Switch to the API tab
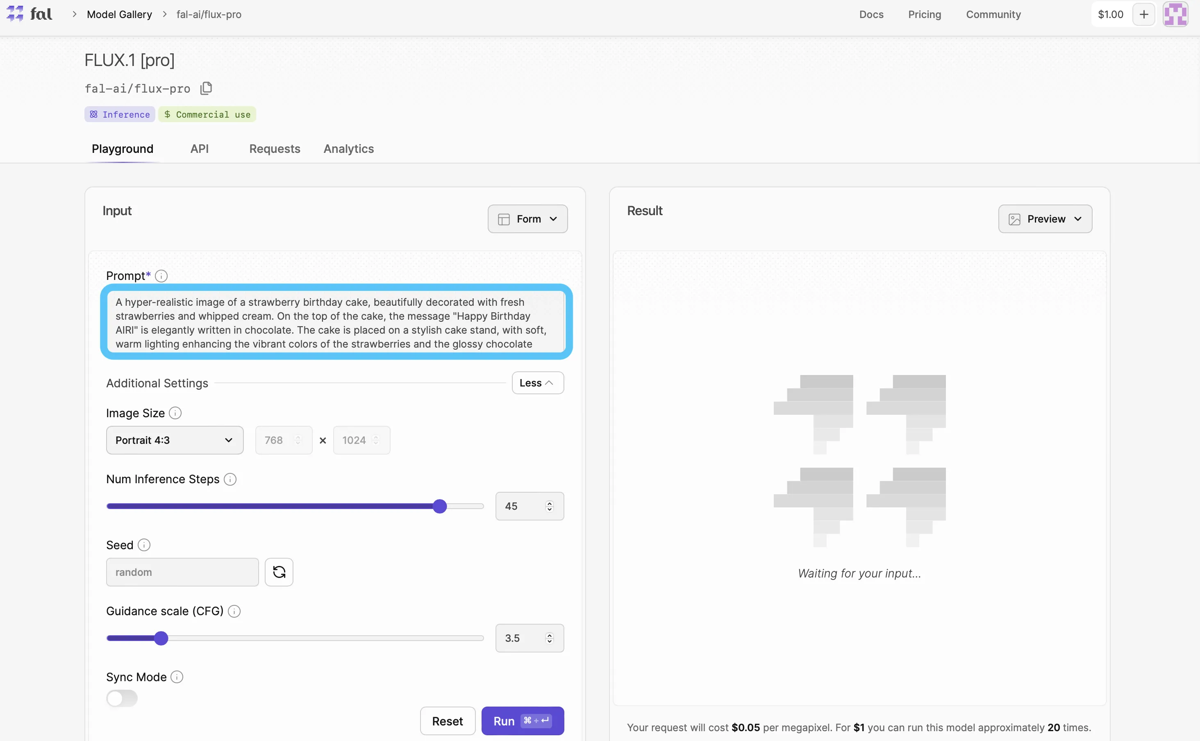The width and height of the screenshot is (1200, 741). 200,148
